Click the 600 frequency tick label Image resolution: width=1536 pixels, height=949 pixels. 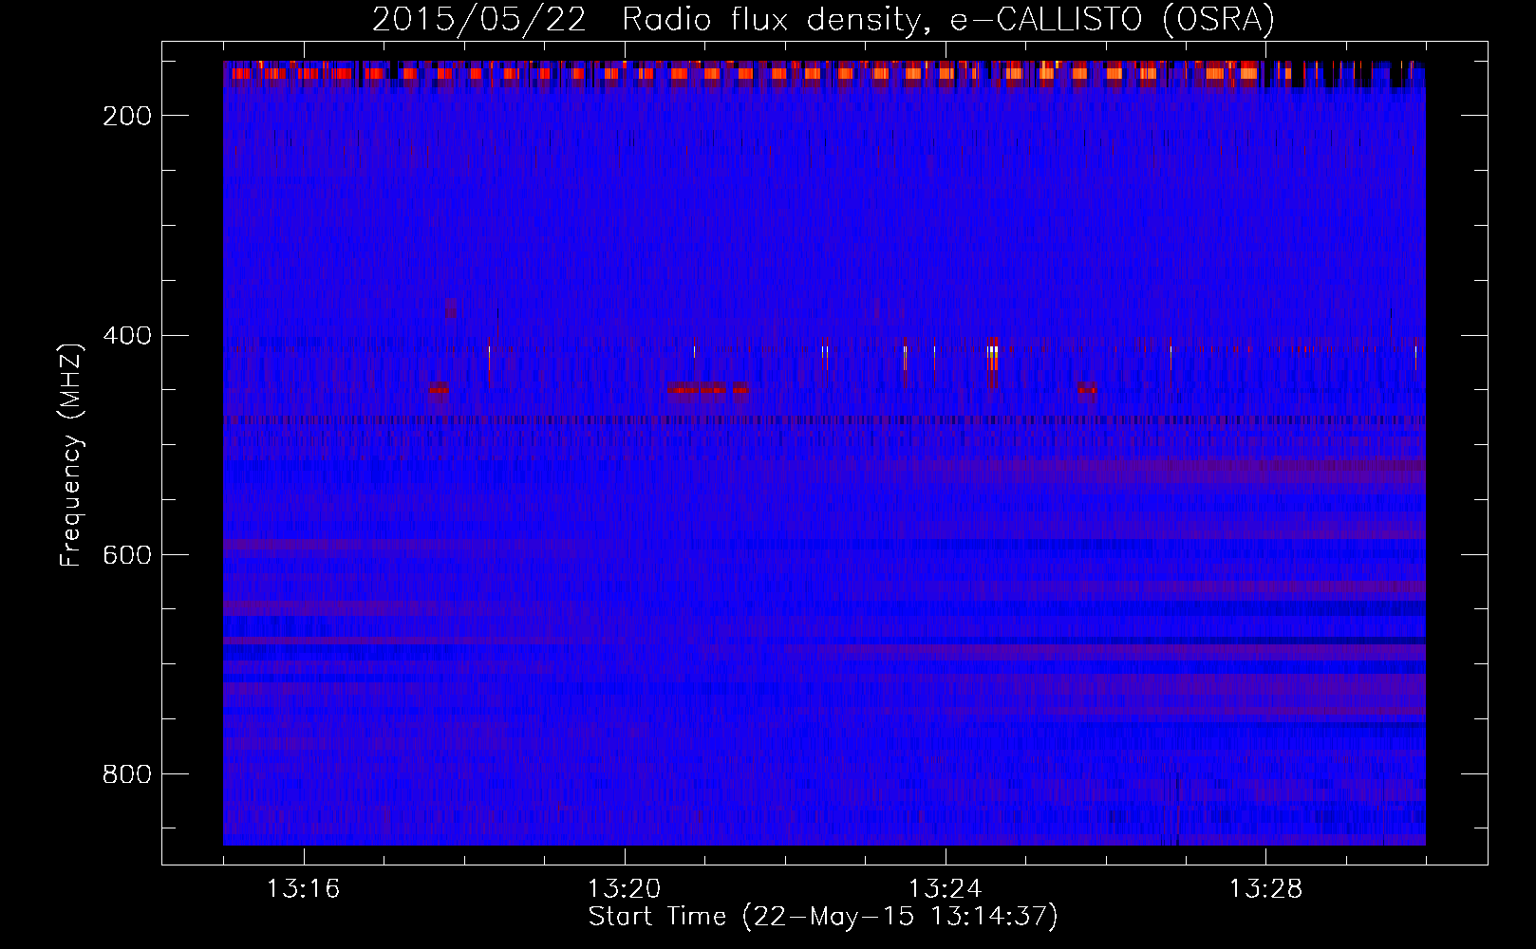click(126, 554)
